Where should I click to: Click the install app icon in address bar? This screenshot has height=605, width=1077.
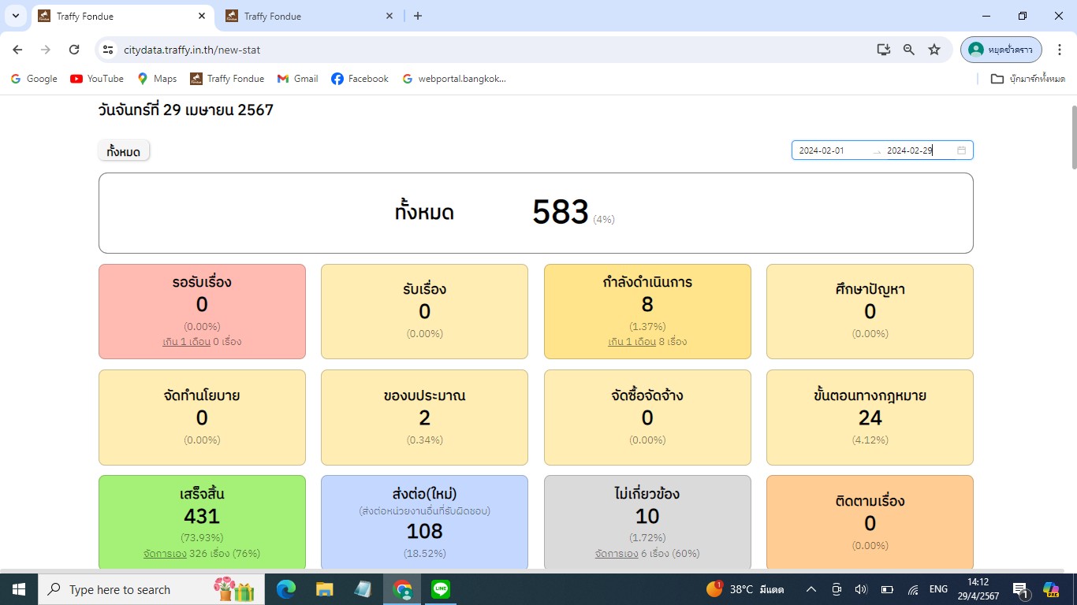tap(884, 50)
